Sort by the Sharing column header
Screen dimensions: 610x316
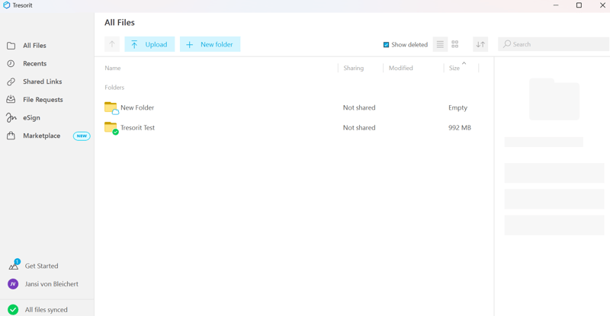[x=354, y=68]
